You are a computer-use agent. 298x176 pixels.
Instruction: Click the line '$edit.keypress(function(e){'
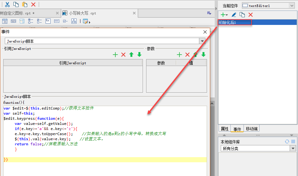coord(34,119)
